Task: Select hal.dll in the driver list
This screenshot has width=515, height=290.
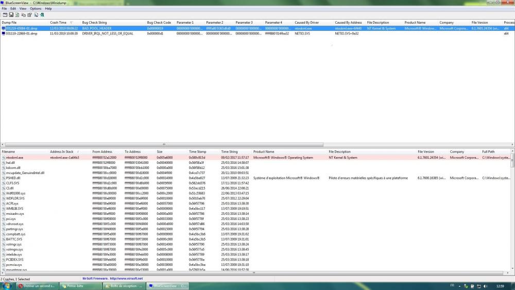Action: [11, 162]
